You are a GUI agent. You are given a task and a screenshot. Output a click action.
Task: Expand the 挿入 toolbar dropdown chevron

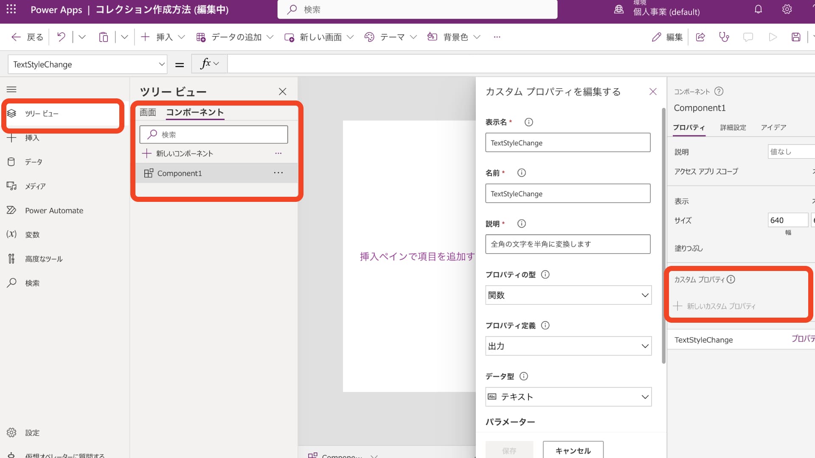click(x=182, y=37)
